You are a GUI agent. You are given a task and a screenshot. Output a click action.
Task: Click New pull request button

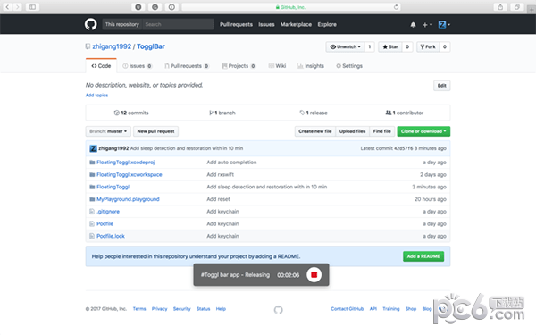coord(155,131)
